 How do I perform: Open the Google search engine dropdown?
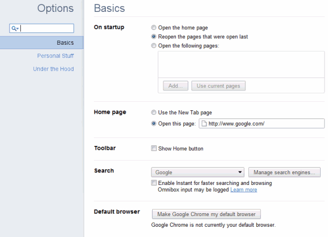pos(197,173)
